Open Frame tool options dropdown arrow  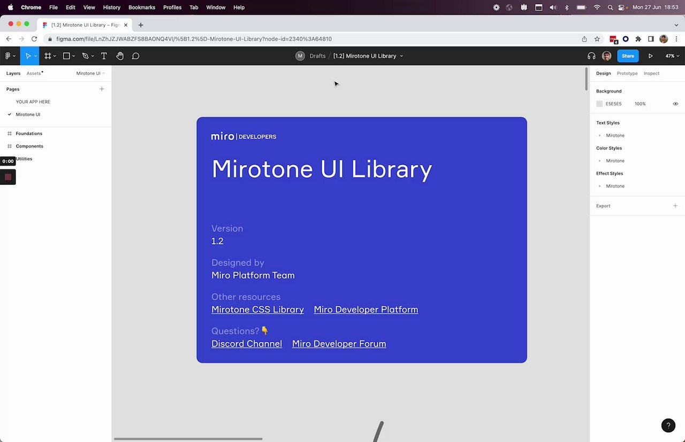[x=55, y=56]
